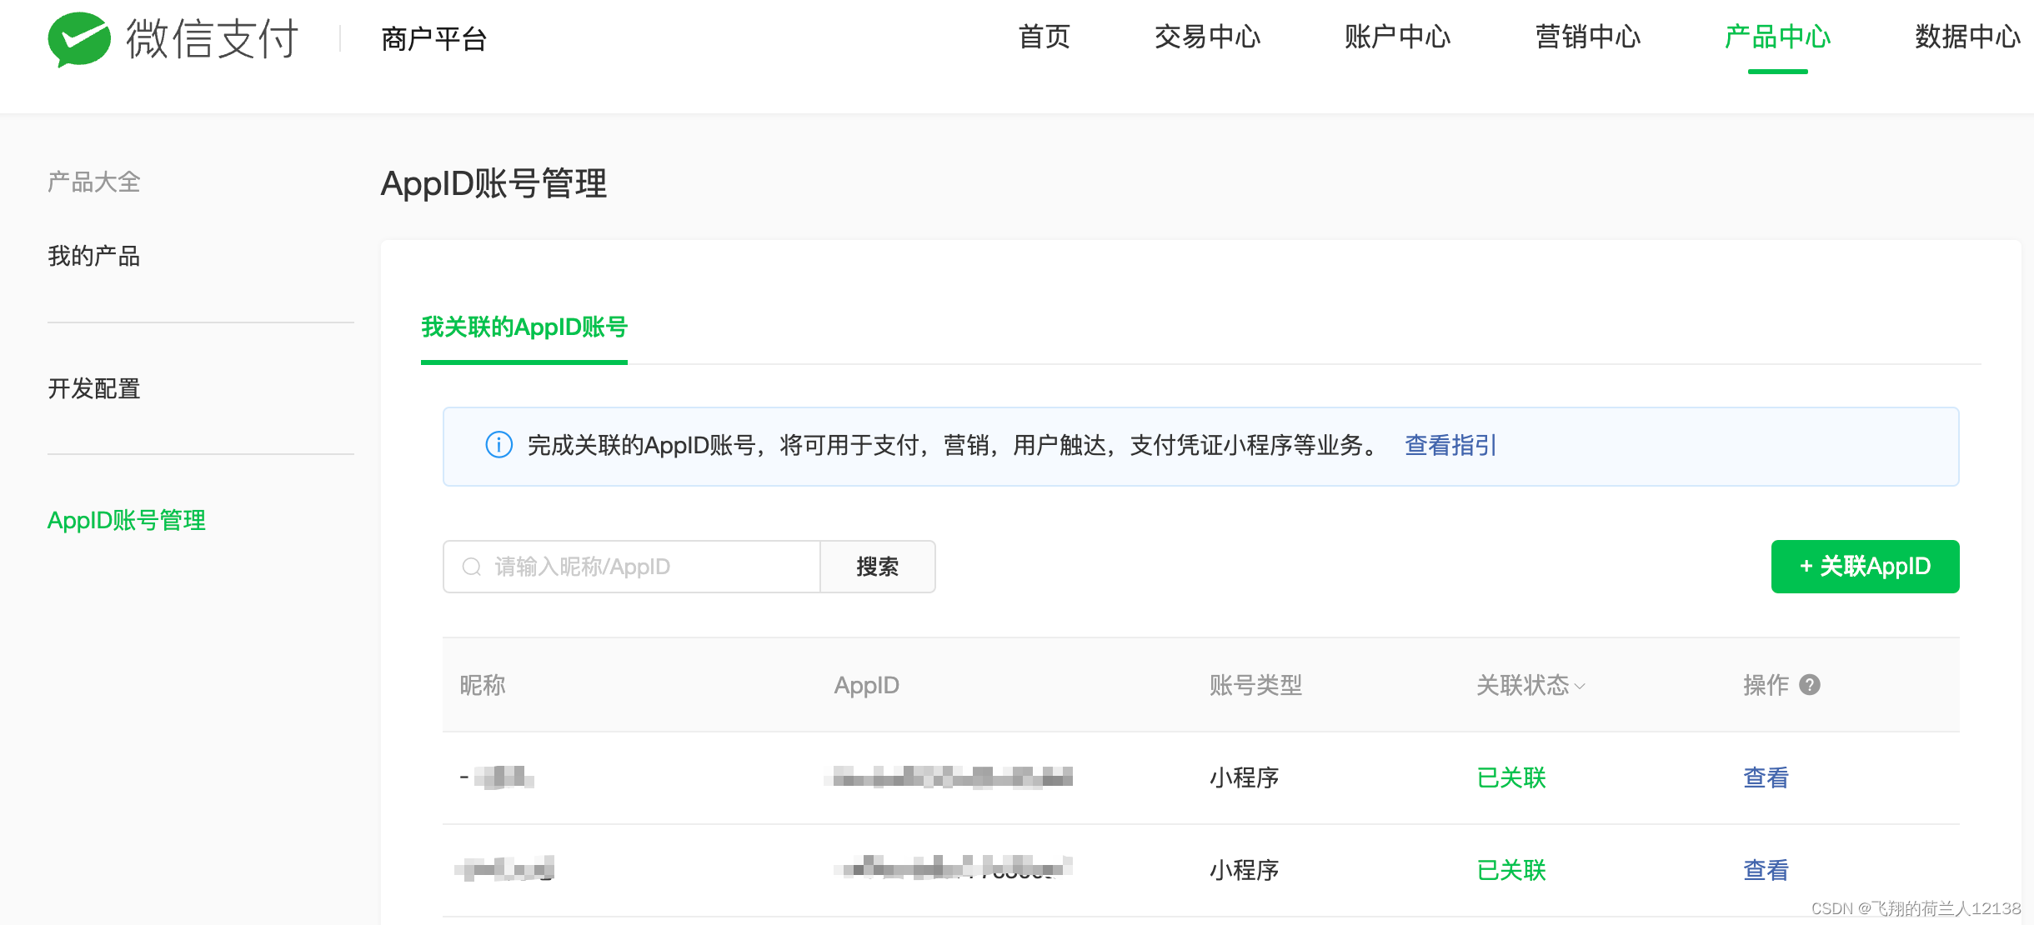The height and width of the screenshot is (925, 2034).
Task: Switch to 我关联的AppID账号 tab
Action: (x=524, y=327)
